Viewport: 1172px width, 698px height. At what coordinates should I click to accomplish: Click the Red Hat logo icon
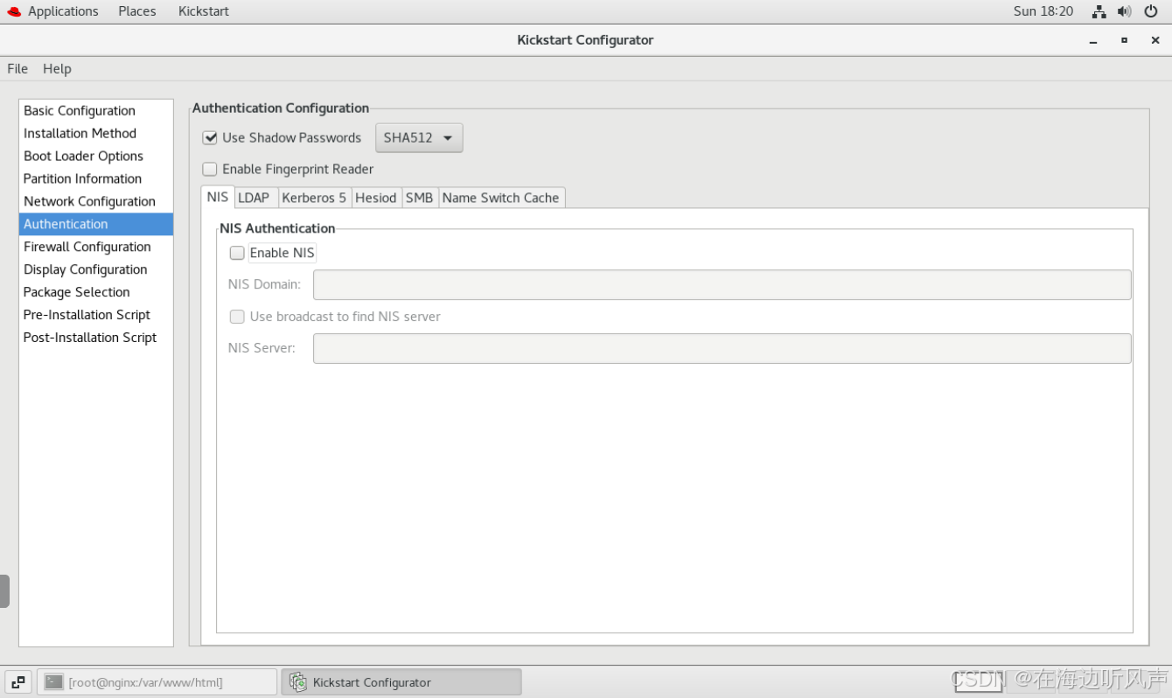coord(14,11)
